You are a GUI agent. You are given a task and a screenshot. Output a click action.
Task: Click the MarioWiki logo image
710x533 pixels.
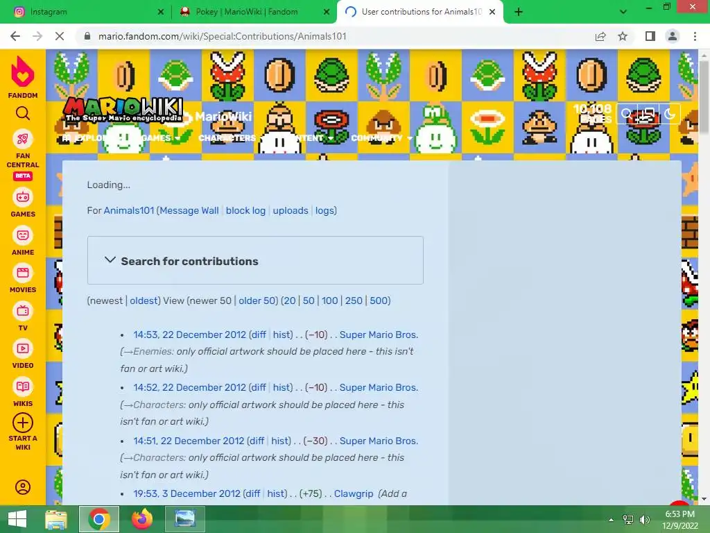click(x=123, y=110)
